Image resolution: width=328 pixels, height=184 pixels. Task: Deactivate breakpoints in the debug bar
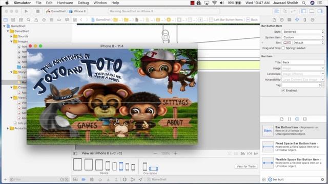[x=84, y=179]
